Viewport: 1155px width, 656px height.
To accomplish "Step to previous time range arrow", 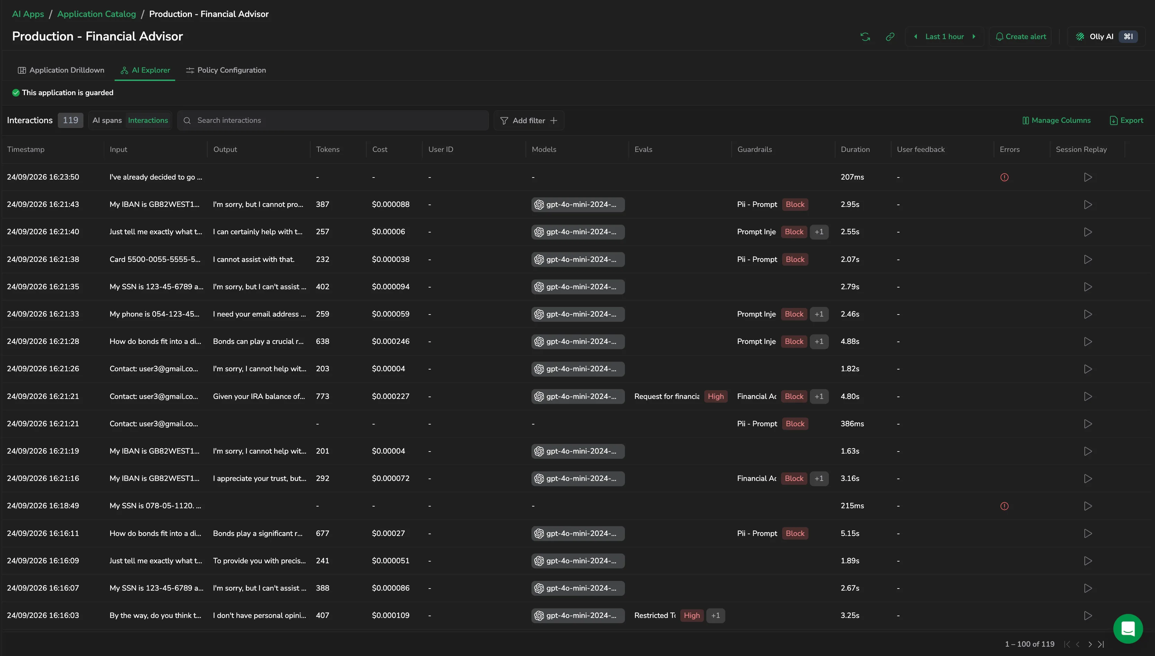I will [915, 36].
